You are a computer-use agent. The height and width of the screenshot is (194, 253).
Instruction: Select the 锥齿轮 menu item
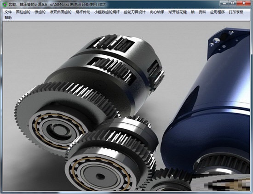(40, 12)
